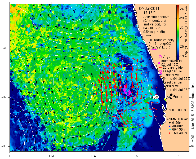Image resolution: width=196 pixels, height=159 pixels.
Task: Click the '(4-12h avg)QC' text
Action: (x=160, y=44)
